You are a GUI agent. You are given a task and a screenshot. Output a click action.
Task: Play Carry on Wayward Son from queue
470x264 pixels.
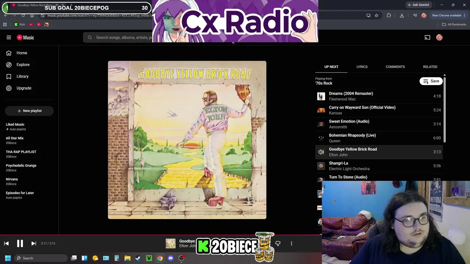pos(379,110)
